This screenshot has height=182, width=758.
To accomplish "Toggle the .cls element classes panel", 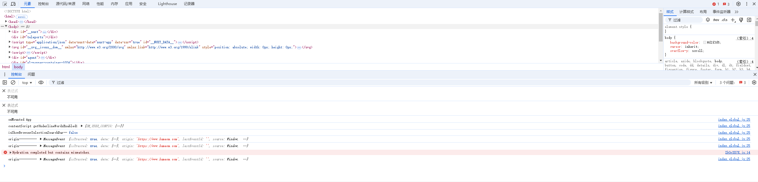I will coord(724,20).
